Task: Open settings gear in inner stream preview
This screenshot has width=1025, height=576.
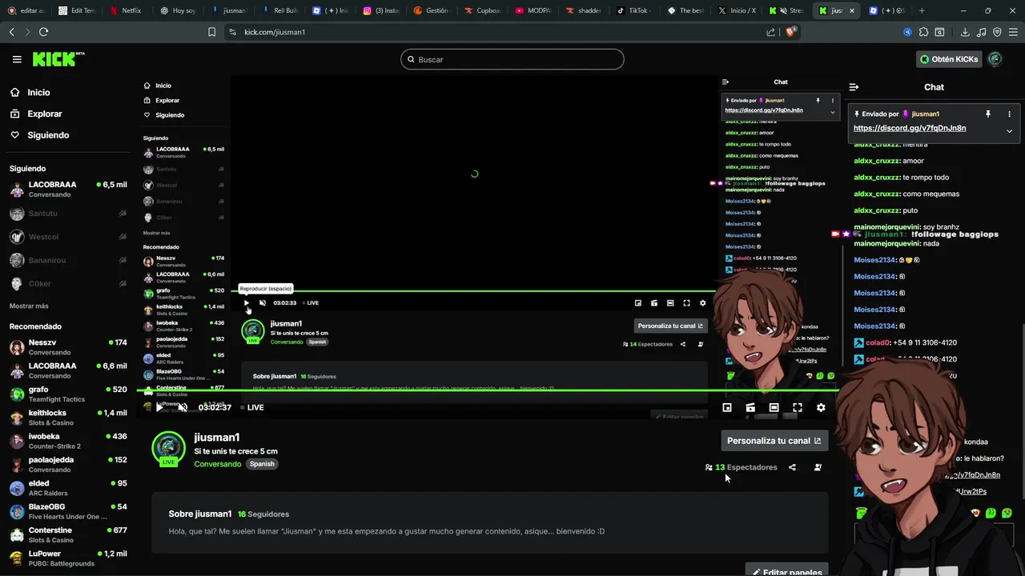Action: click(x=703, y=302)
